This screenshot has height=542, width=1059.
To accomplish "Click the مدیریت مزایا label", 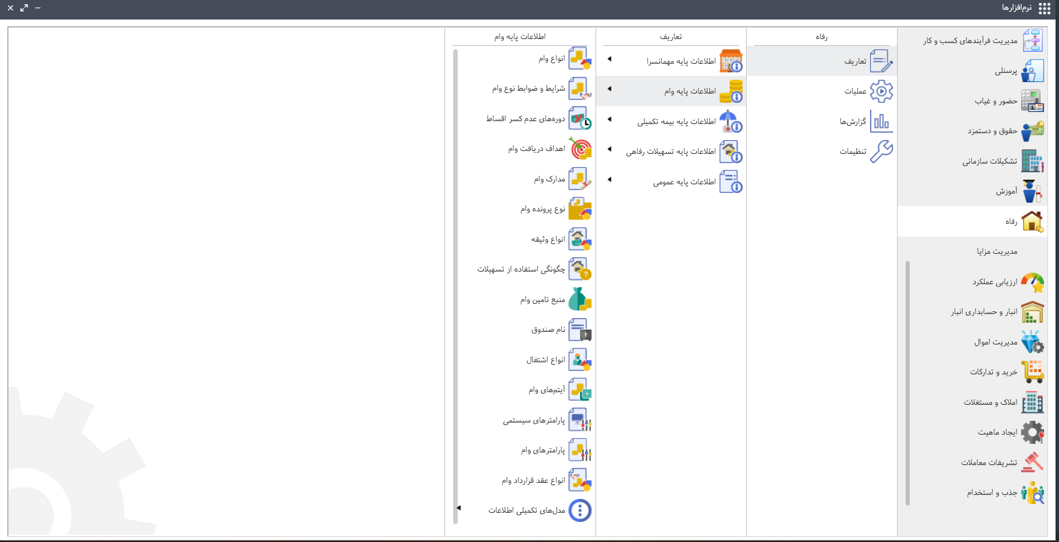I will 996,251.
